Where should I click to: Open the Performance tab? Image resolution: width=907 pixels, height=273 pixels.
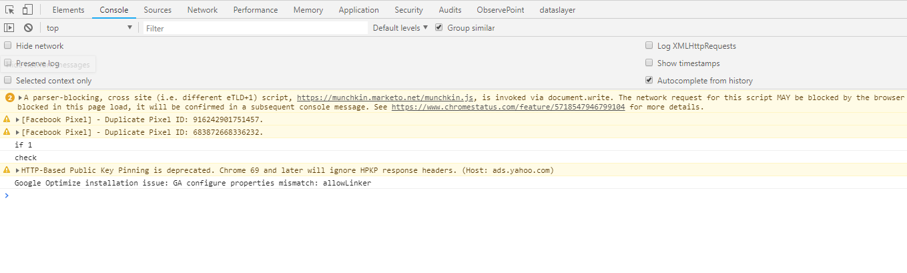(256, 10)
